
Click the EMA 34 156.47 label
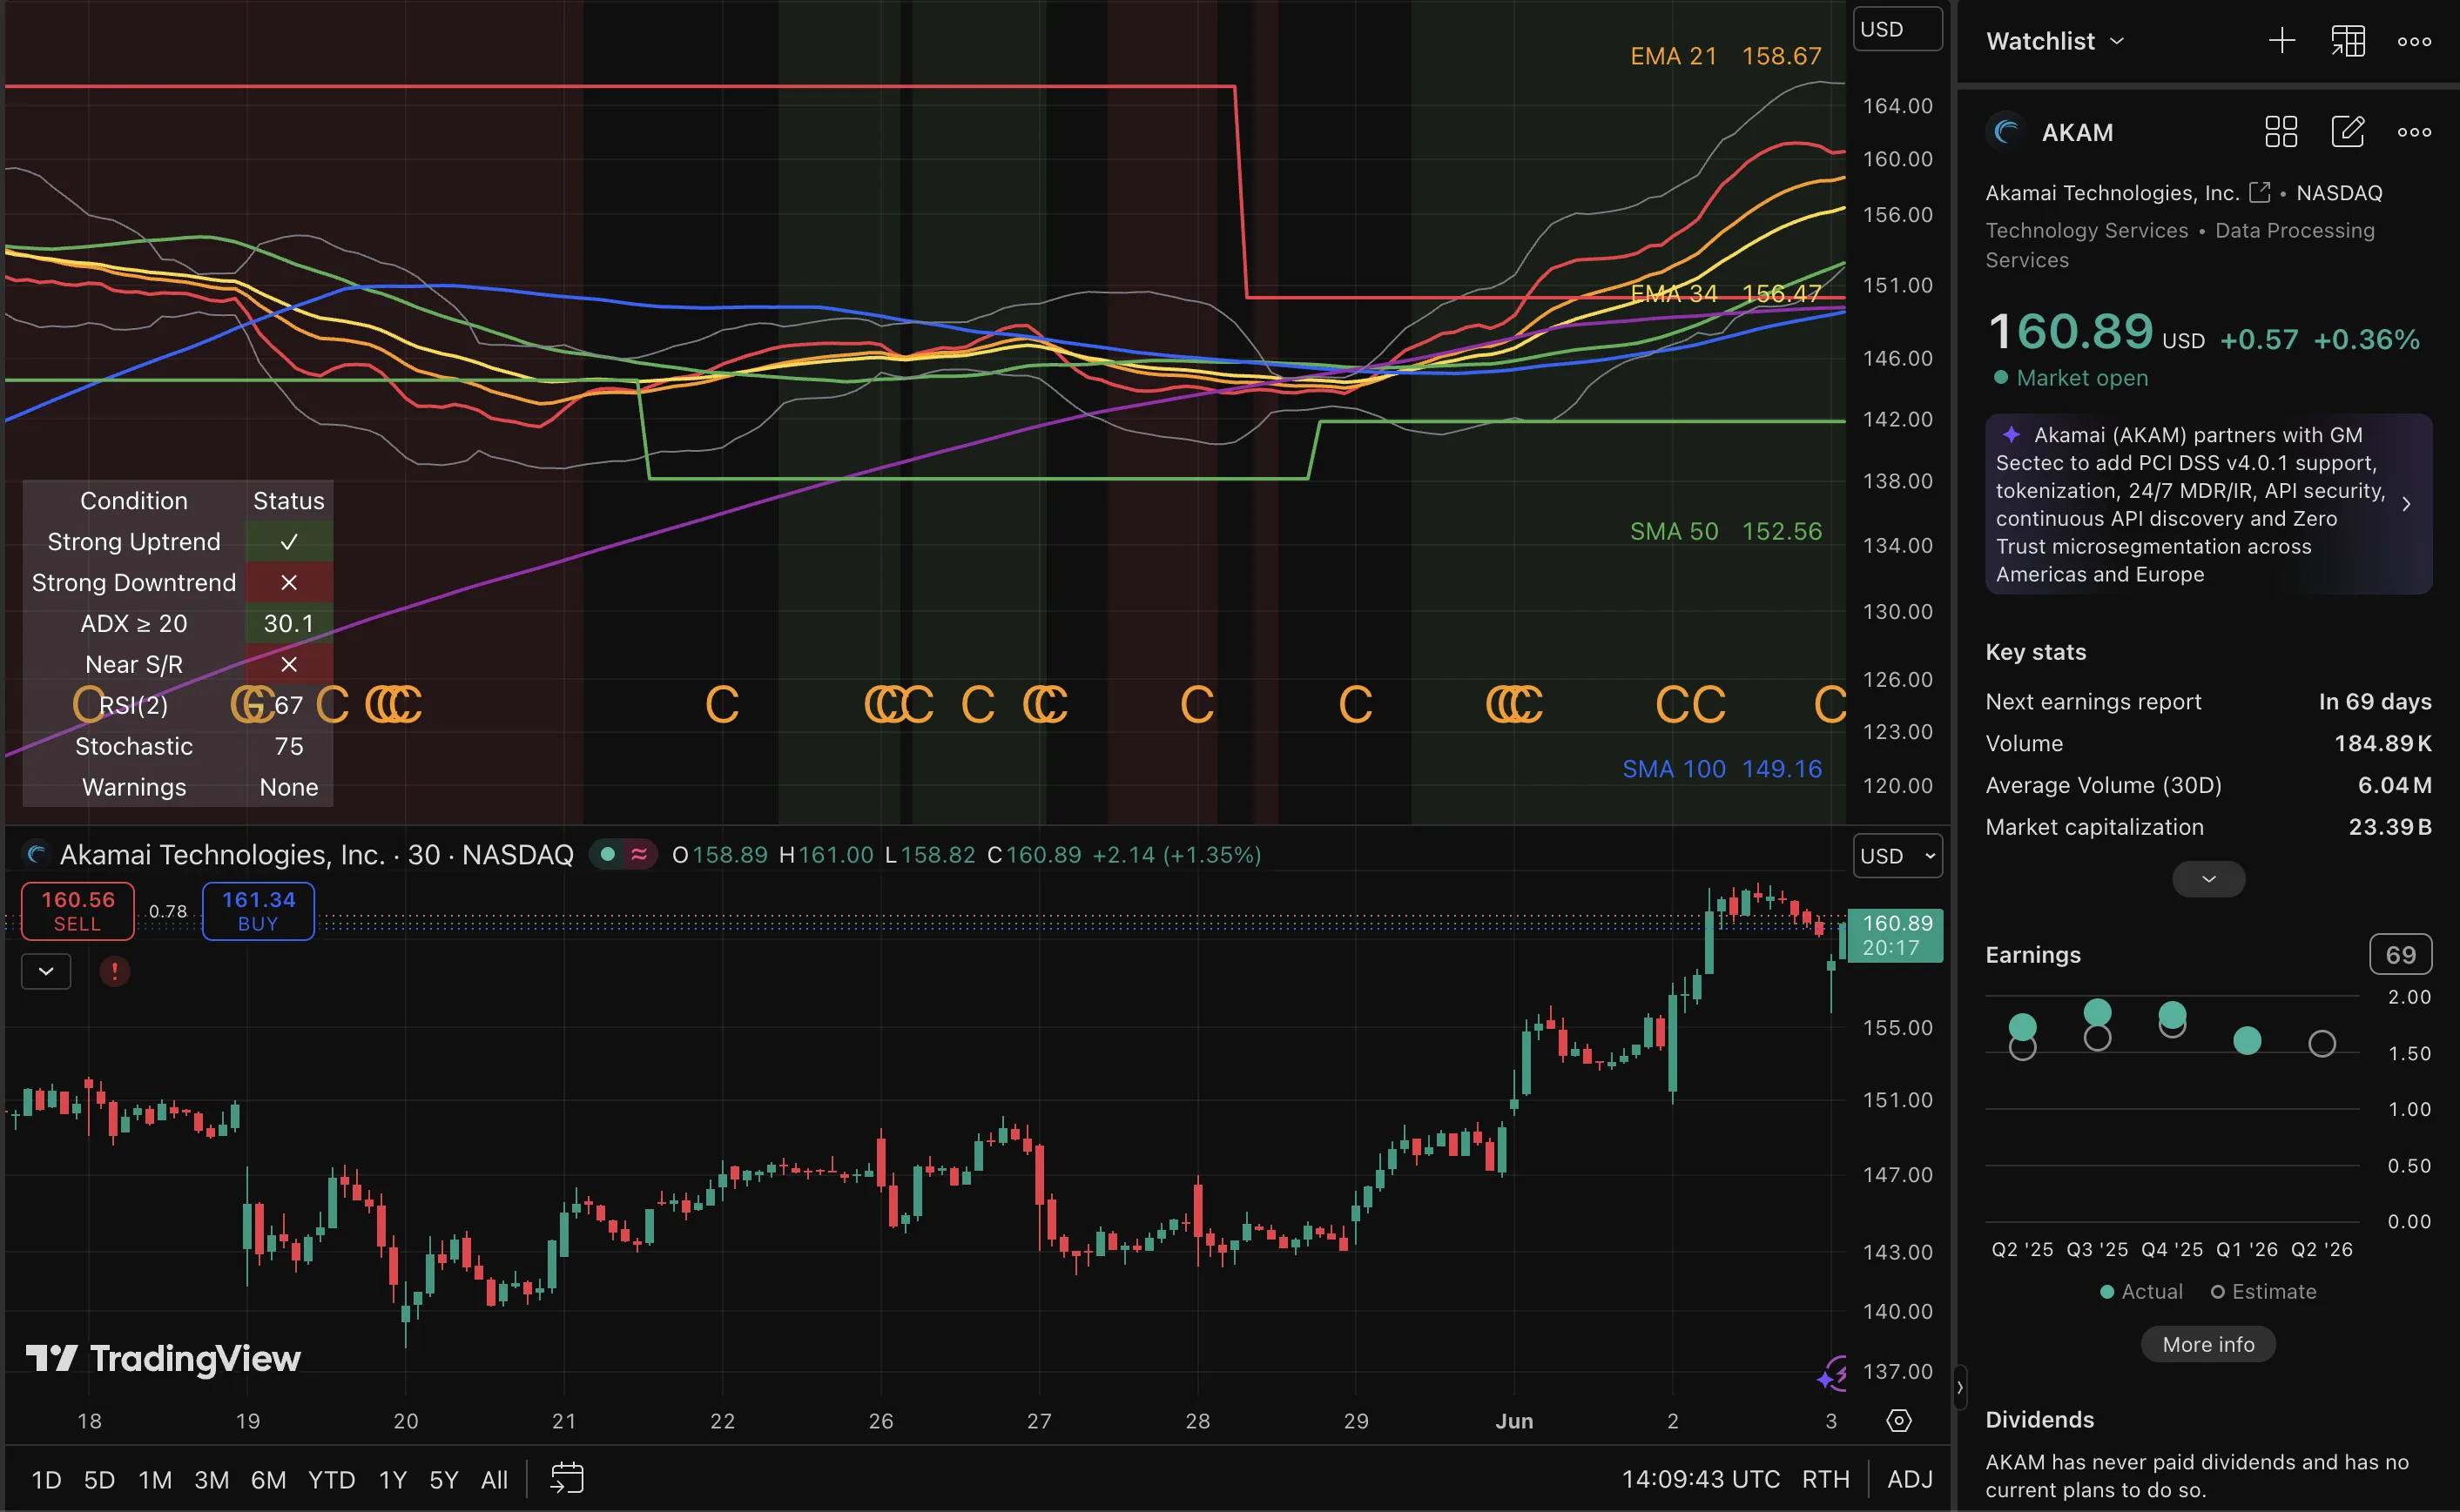click(1726, 293)
